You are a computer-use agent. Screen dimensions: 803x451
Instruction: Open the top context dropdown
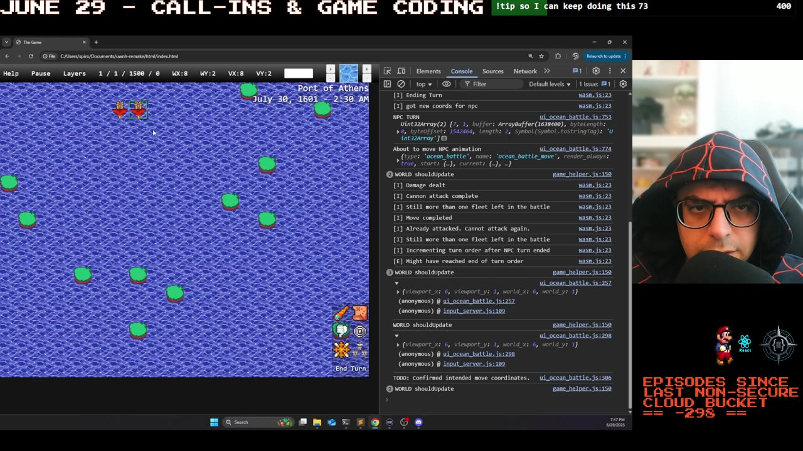pos(424,84)
